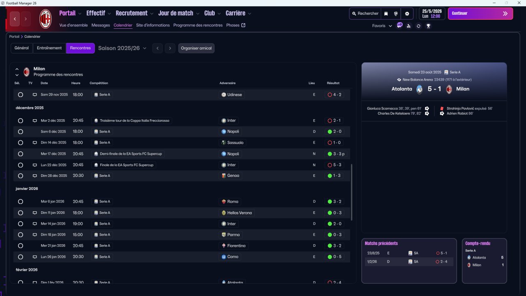Click the globe icon beside bookmarks
The image size is (526, 296).
396,14
